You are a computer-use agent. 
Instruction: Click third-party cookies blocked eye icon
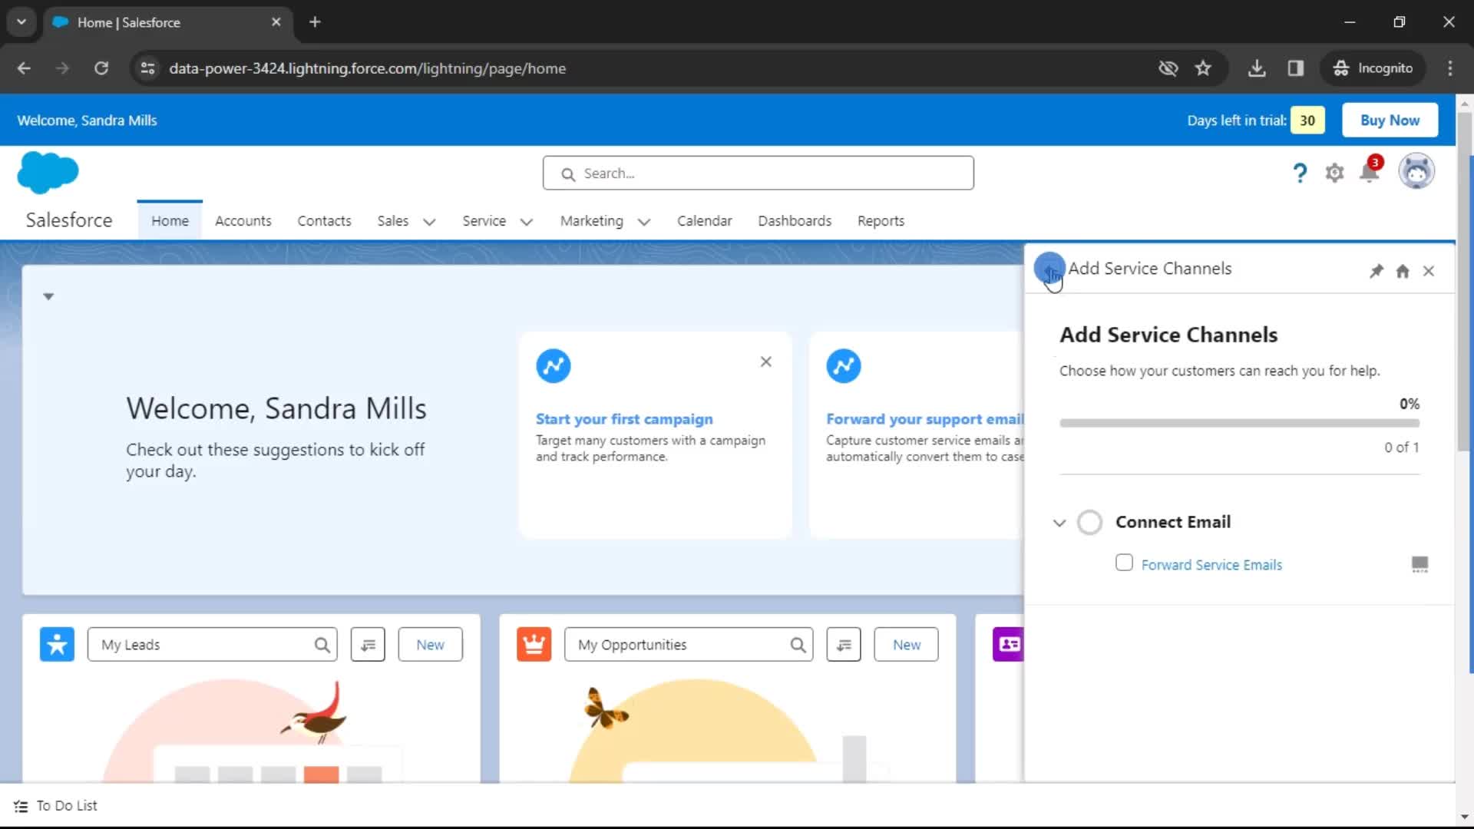tap(1168, 68)
